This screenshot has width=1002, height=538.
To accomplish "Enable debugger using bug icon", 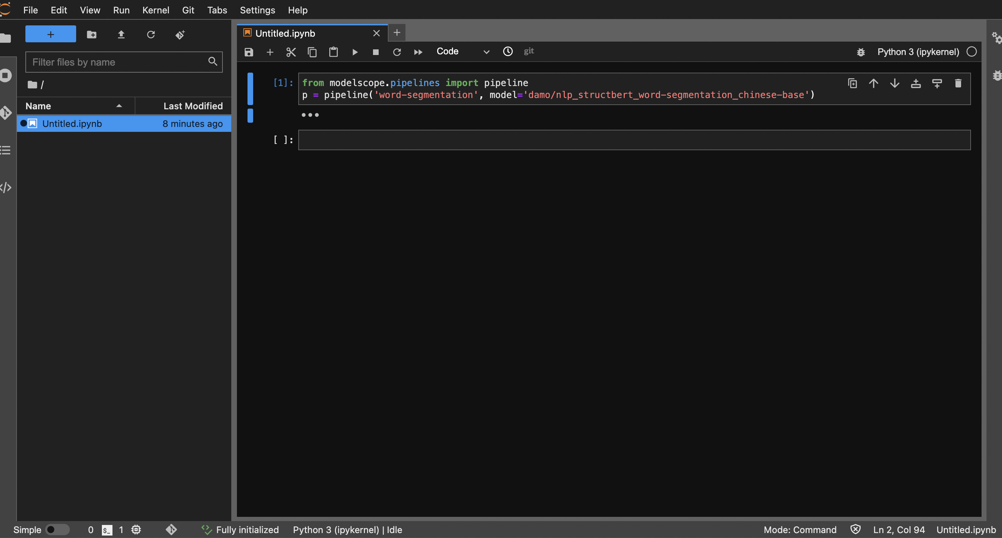I will pos(860,52).
